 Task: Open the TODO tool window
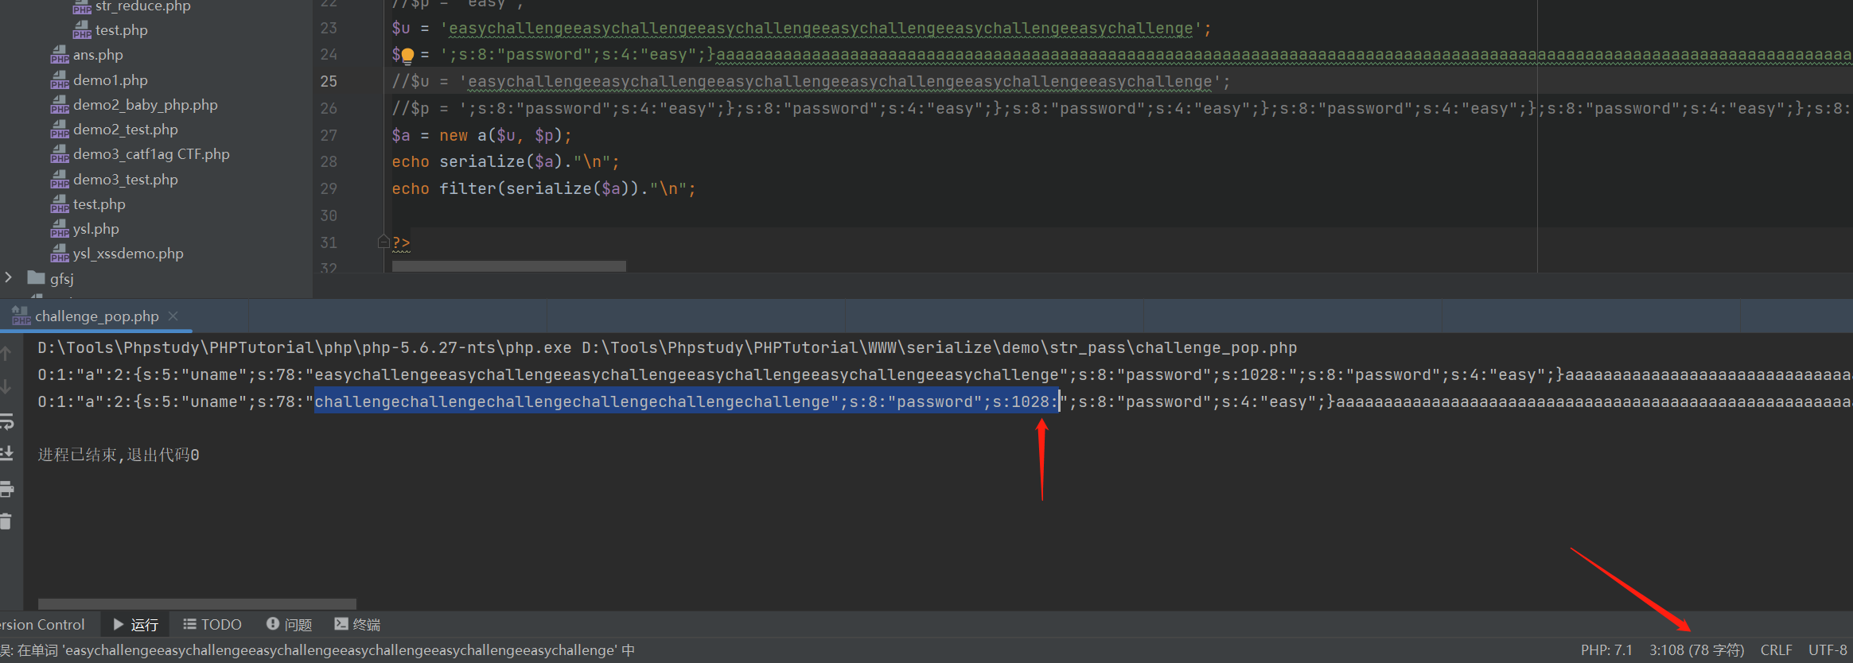click(212, 625)
